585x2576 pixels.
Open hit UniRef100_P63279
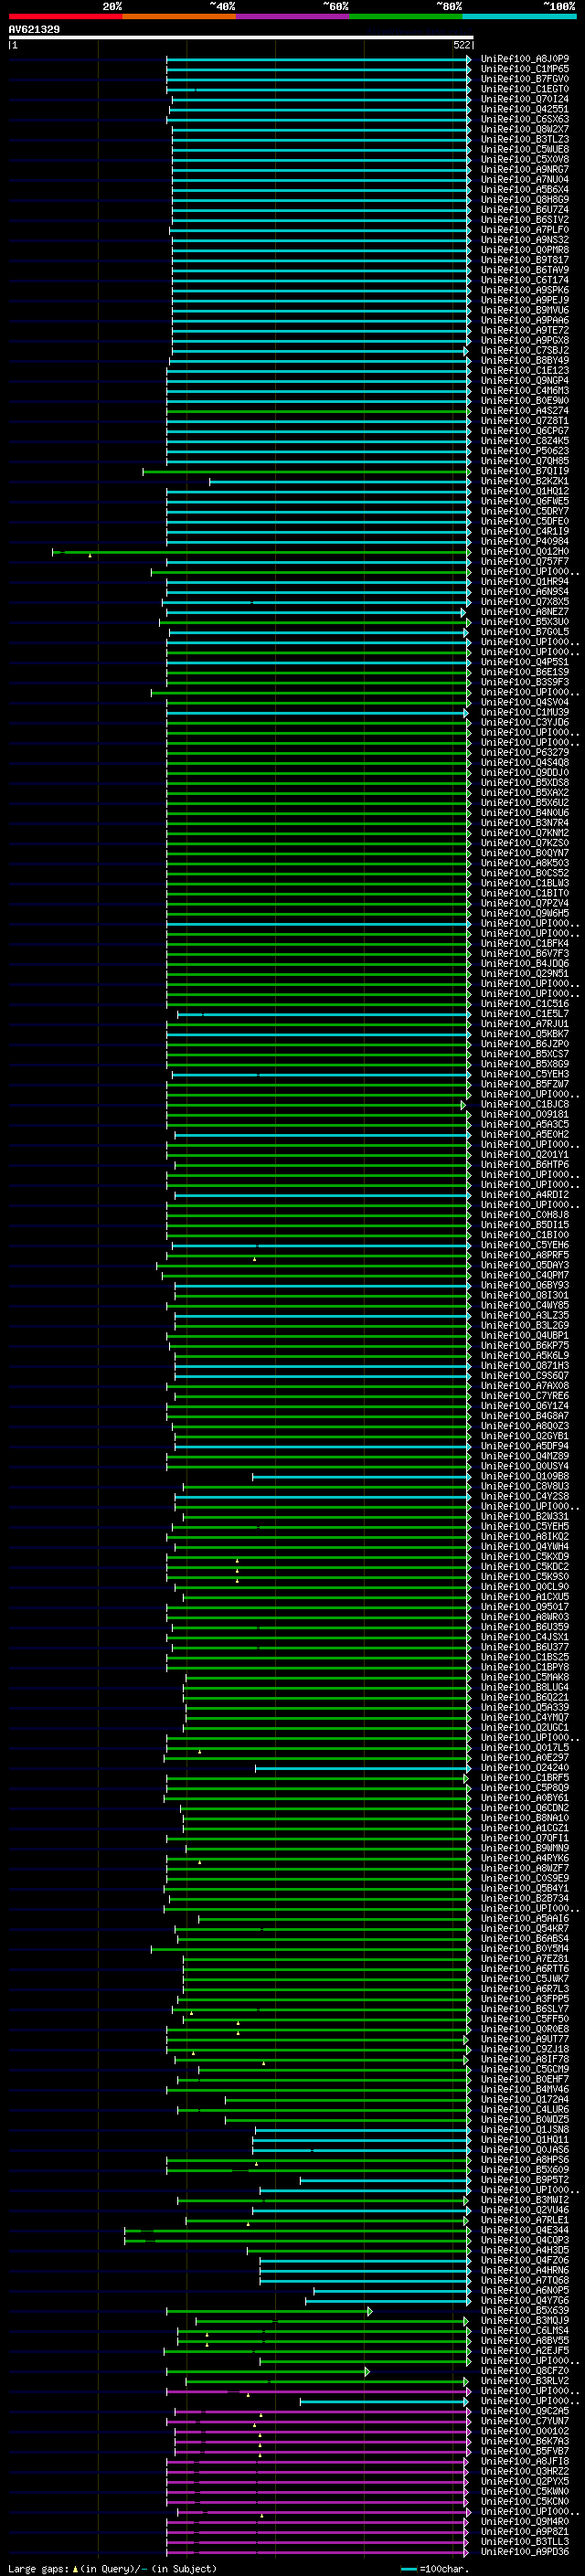524,753
